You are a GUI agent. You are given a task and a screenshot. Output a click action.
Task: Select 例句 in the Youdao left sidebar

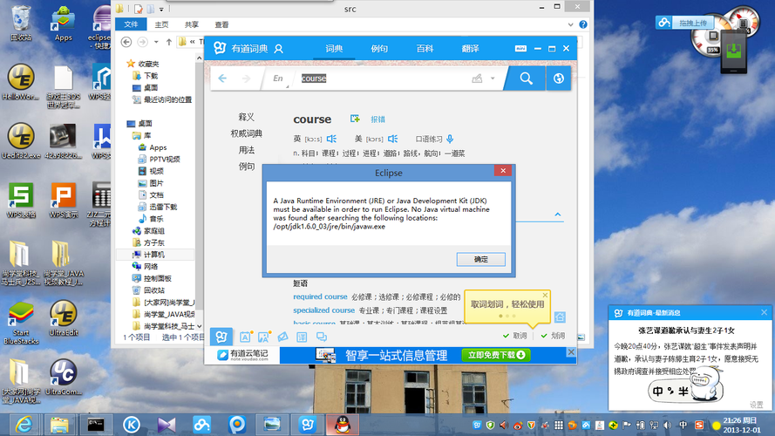tap(246, 166)
